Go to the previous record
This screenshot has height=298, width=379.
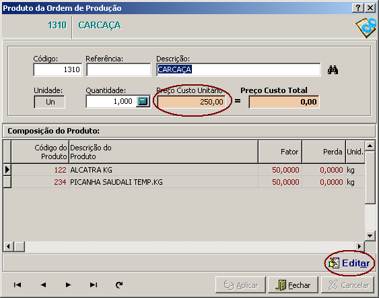(x=43, y=285)
